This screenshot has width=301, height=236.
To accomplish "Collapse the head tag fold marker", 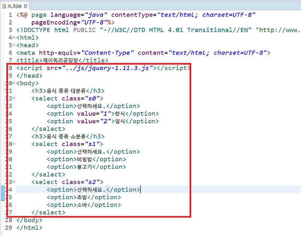I will tap(14, 45).
